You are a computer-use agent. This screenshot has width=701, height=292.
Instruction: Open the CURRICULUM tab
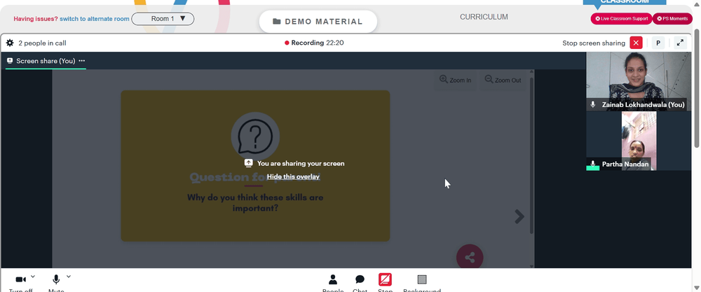484,17
